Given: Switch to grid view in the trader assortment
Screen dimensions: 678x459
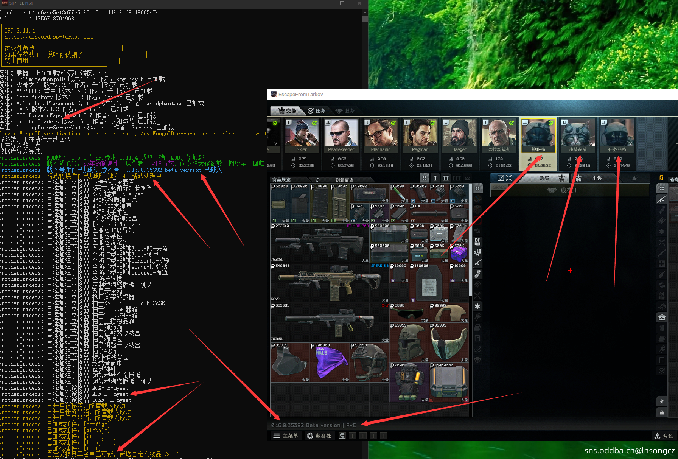Looking at the screenshot, I should [x=425, y=178].
